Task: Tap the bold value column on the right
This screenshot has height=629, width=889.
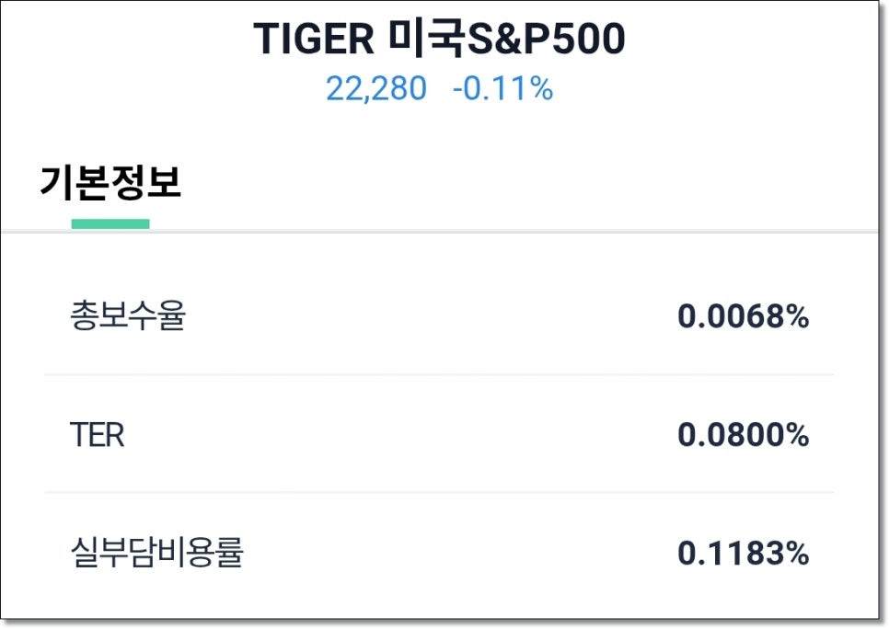Action: click(746, 432)
